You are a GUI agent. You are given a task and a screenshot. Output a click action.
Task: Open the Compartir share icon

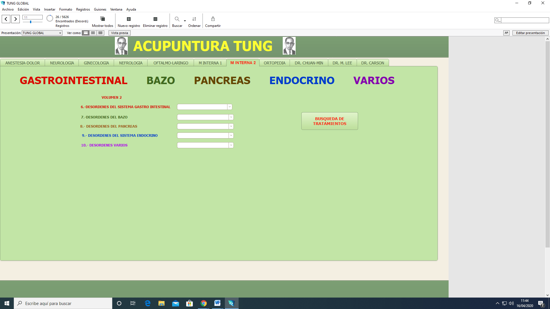click(213, 19)
